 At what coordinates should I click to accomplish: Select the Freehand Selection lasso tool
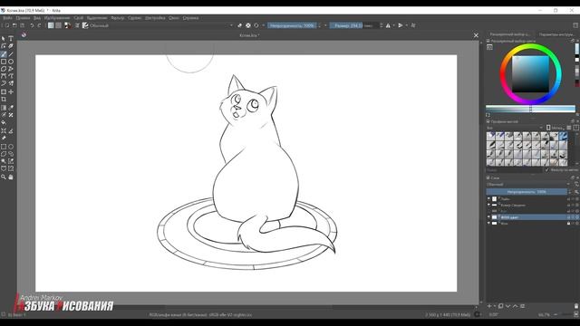pos(11,154)
